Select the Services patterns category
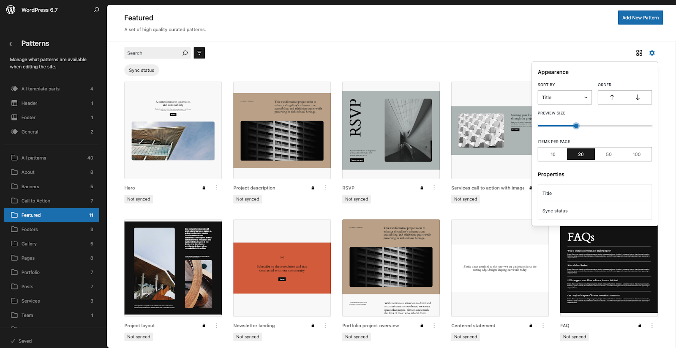This screenshot has width=676, height=348. 52,301
